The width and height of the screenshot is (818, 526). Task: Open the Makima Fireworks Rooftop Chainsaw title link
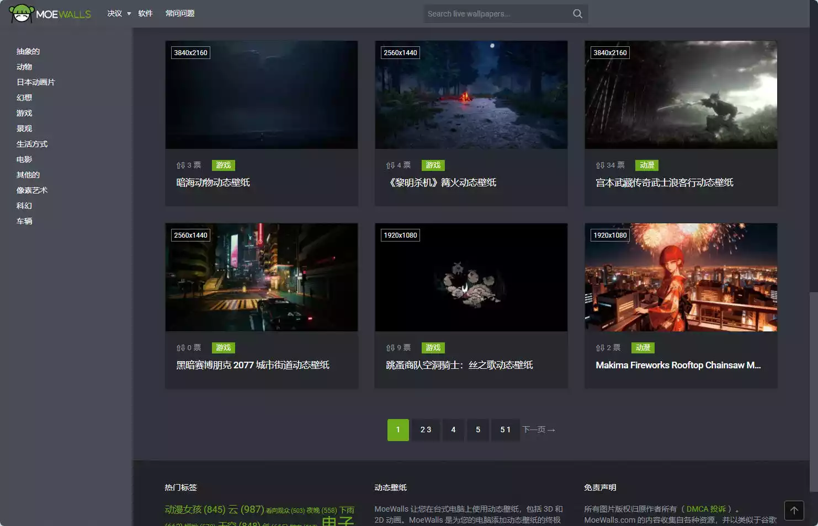(678, 365)
